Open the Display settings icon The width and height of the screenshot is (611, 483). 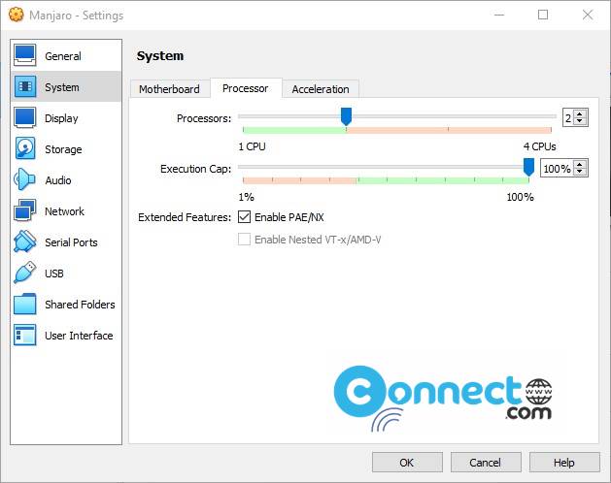click(x=25, y=118)
